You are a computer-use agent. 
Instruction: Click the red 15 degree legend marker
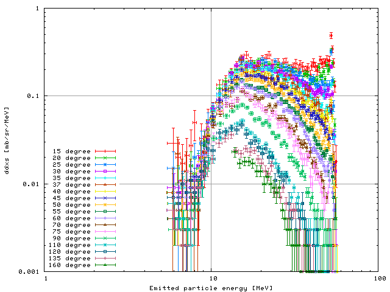pyautogui.click(x=105, y=151)
